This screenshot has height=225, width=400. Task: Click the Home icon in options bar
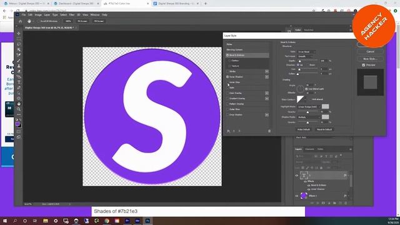[21, 21]
